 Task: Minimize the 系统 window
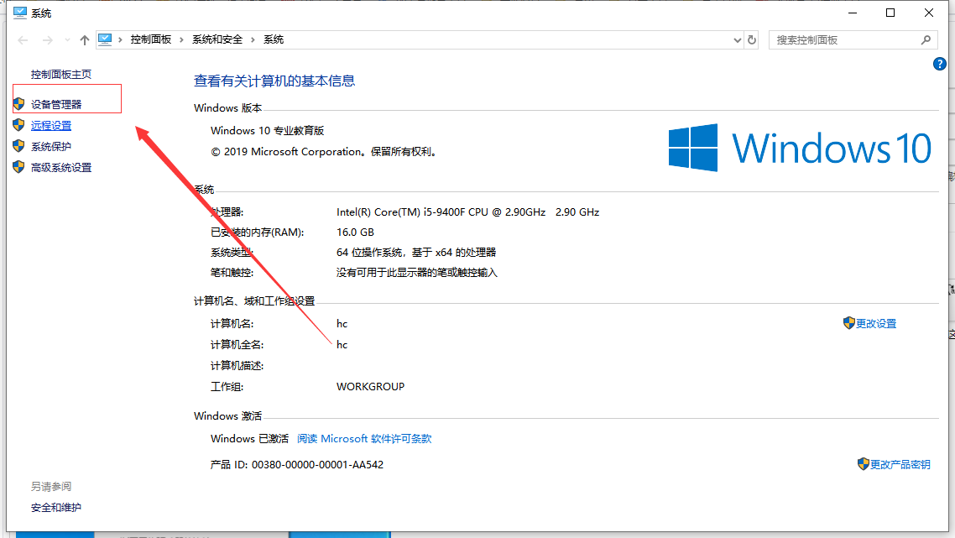pos(853,13)
